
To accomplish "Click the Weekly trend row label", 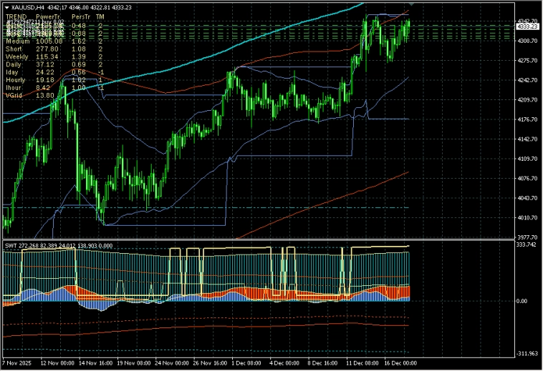I will pos(16,56).
